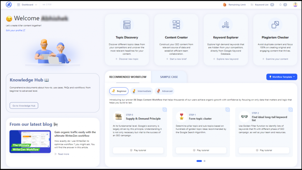Click the Plagiarism Checker heading

(x=275, y=37)
